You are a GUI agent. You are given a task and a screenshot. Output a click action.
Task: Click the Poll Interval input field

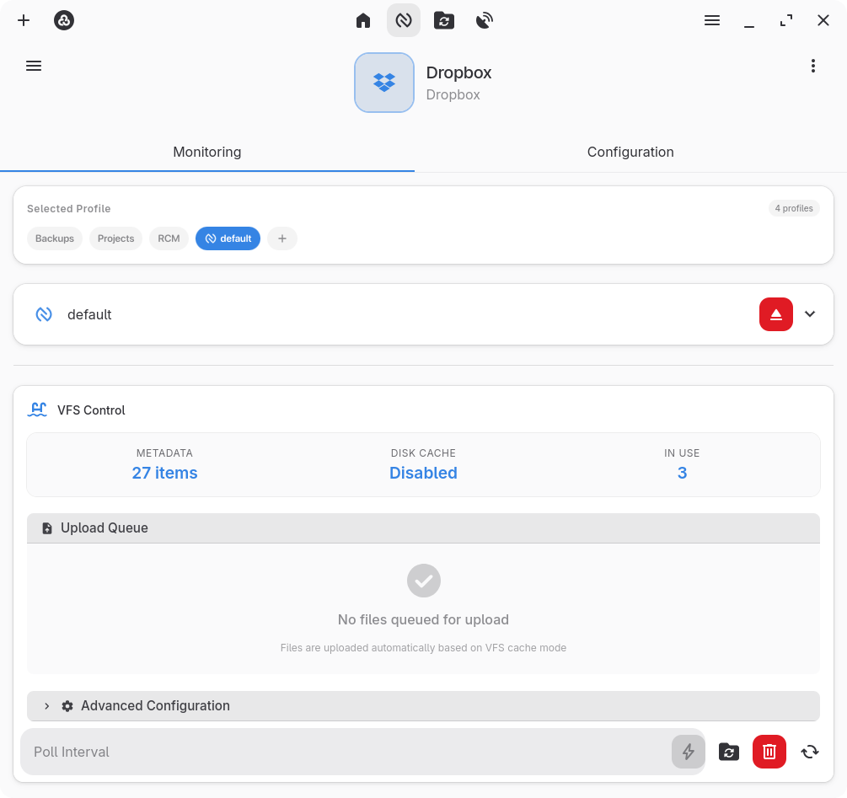coord(346,752)
